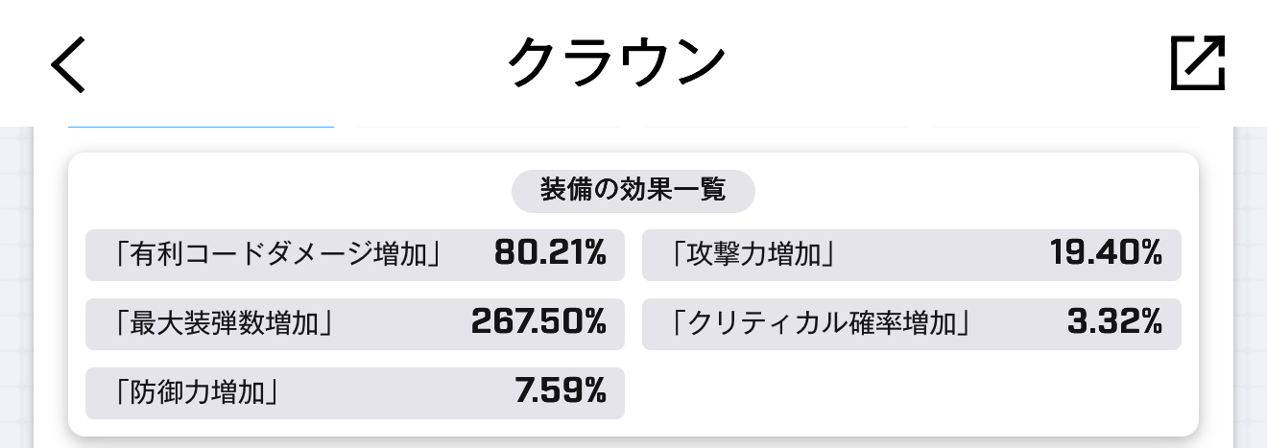Click the 7.59% value
The width and height of the screenshot is (1267, 448).
click(x=560, y=391)
